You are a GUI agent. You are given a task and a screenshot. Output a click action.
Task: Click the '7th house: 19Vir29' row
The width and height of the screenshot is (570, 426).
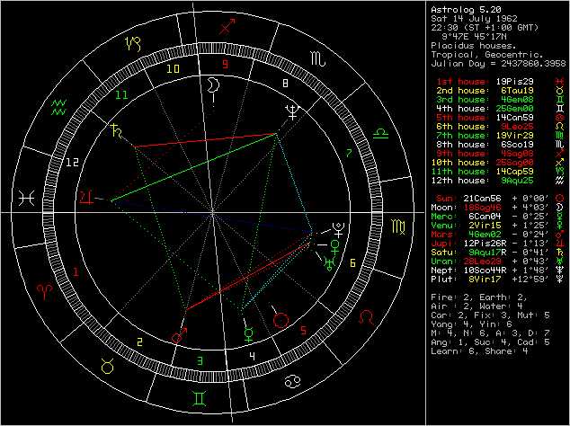[x=501, y=135]
